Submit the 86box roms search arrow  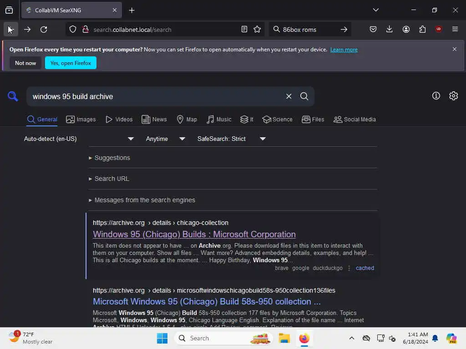[x=344, y=30]
